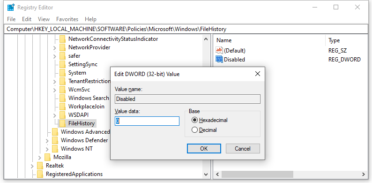Click the NetworkConnectivityStatusIndicator folder icon
Screen dimensions: 372x183
(x=62, y=39)
